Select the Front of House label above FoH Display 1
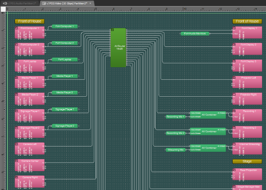Screen dimensions: 266x190 tap(247, 21)
